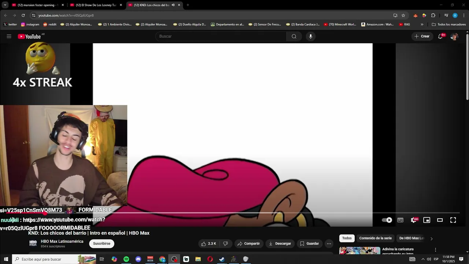This screenshot has height=264, width=469.
Task: Open YouTube notifications bell
Action: (440, 36)
